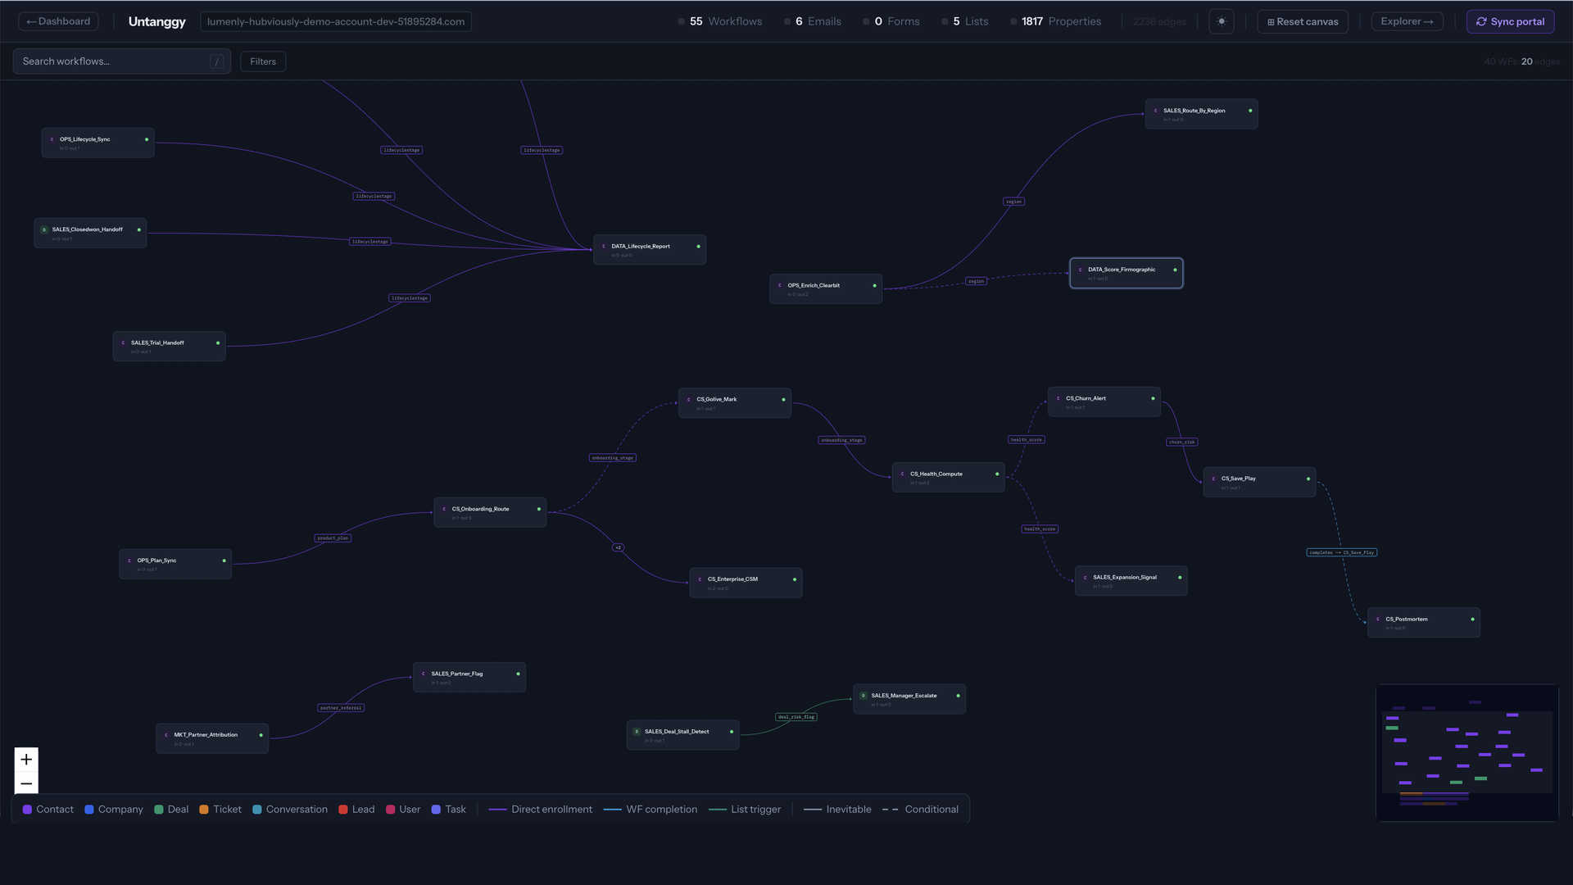Viewport: 1573px width, 885px height.
Task: Select the CS_Onboarding_Route node
Action: [x=490, y=512]
